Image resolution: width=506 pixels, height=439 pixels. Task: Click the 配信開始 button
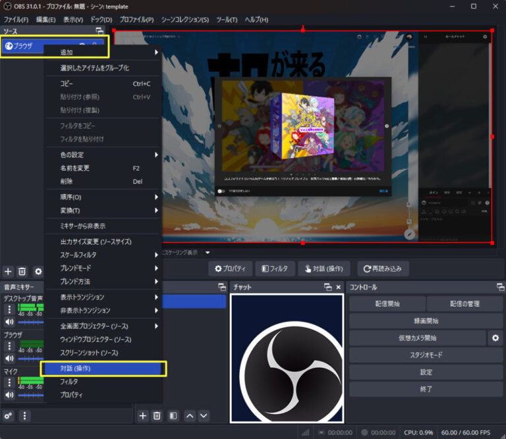387,304
